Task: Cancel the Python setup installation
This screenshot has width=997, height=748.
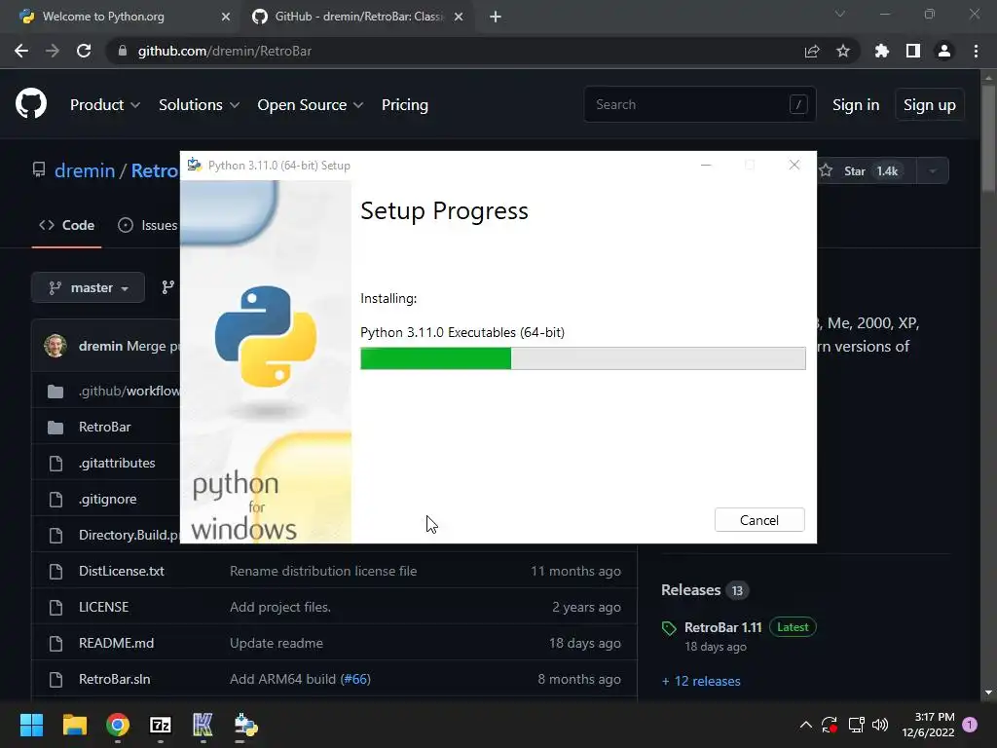Action: [x=759, y=520]
